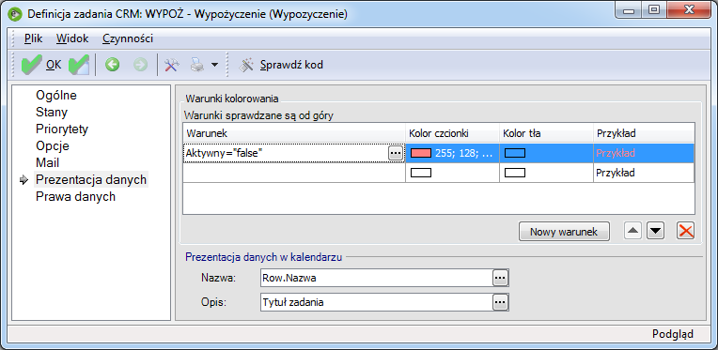Click the printer icon in toolbar
The image size is (718, 350).
coord(197,65)
